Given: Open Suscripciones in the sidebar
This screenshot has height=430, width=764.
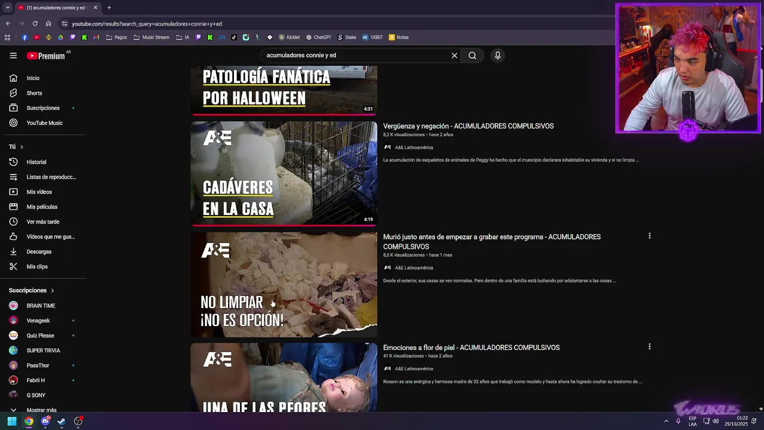Looking at the screenshot, I should pos(43,108).
